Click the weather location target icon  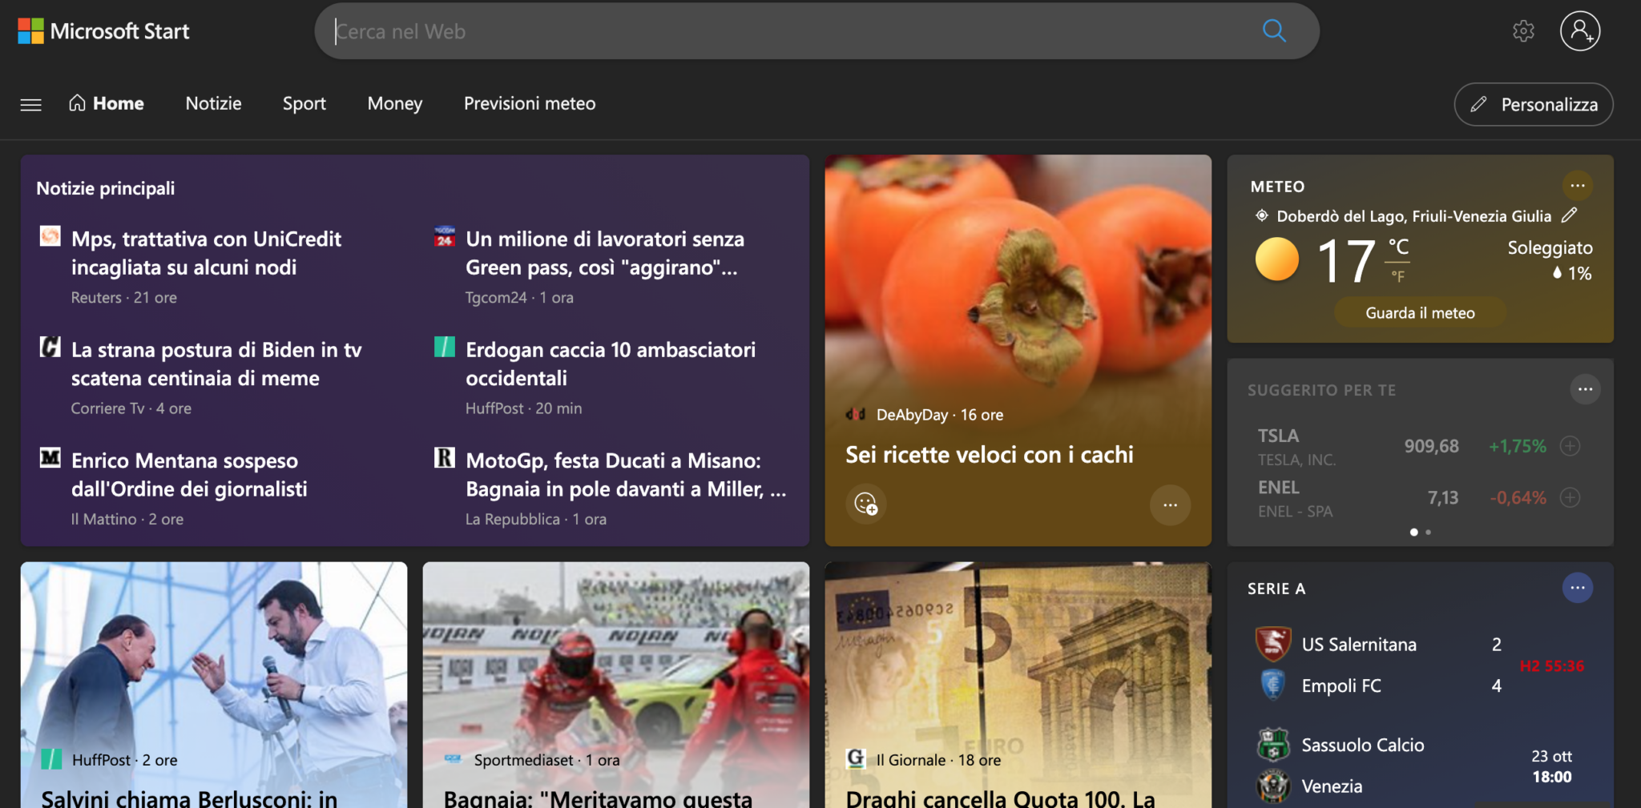pyautogui.click(x=1261, y=215)
